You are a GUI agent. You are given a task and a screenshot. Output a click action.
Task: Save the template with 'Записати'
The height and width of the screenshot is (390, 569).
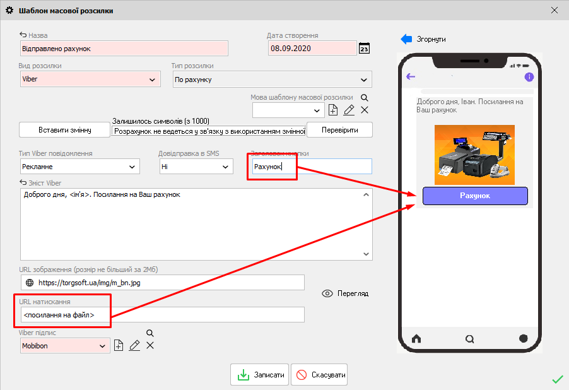[x=260, y=374]
